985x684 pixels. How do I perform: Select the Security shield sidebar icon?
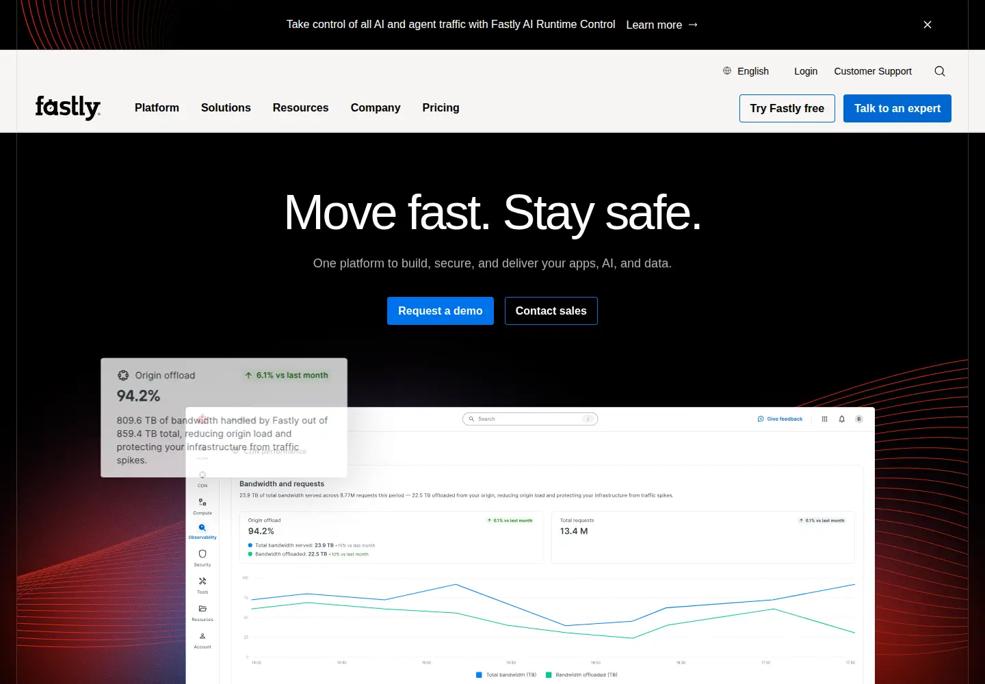pos(202,554)
